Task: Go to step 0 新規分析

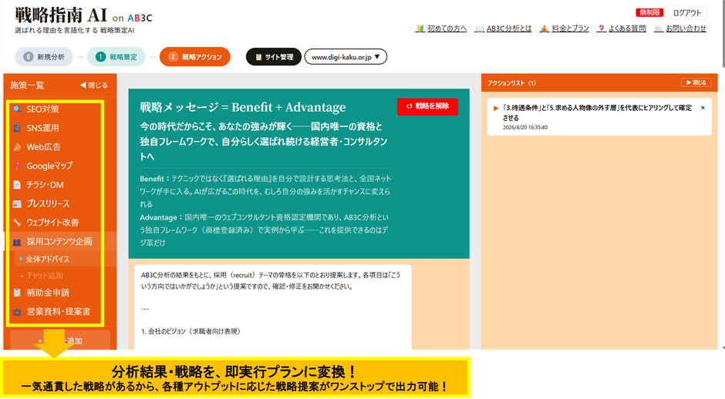Action: pos(44,57)
